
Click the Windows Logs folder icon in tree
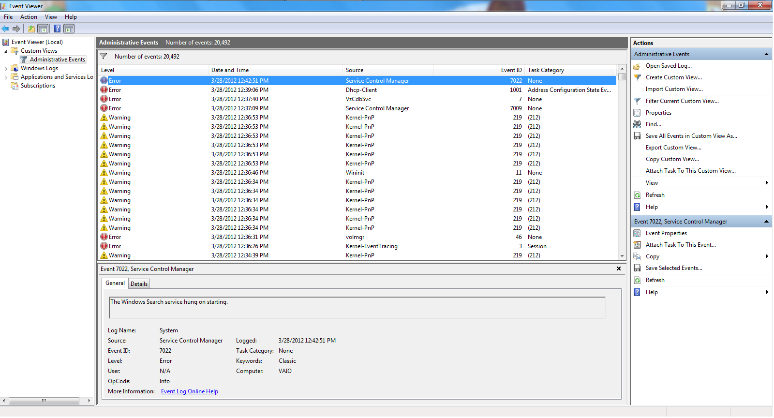(15, 68)
